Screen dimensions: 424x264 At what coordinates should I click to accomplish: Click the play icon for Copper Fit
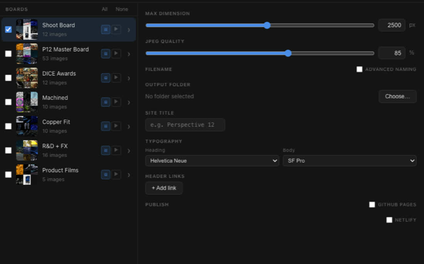tap(116, 126)
